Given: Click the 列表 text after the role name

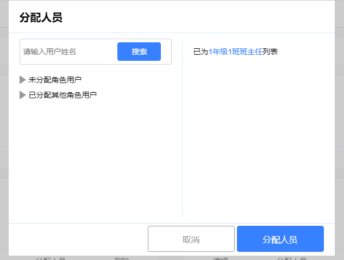Looking at the screenshot, I should coord(270,52).
